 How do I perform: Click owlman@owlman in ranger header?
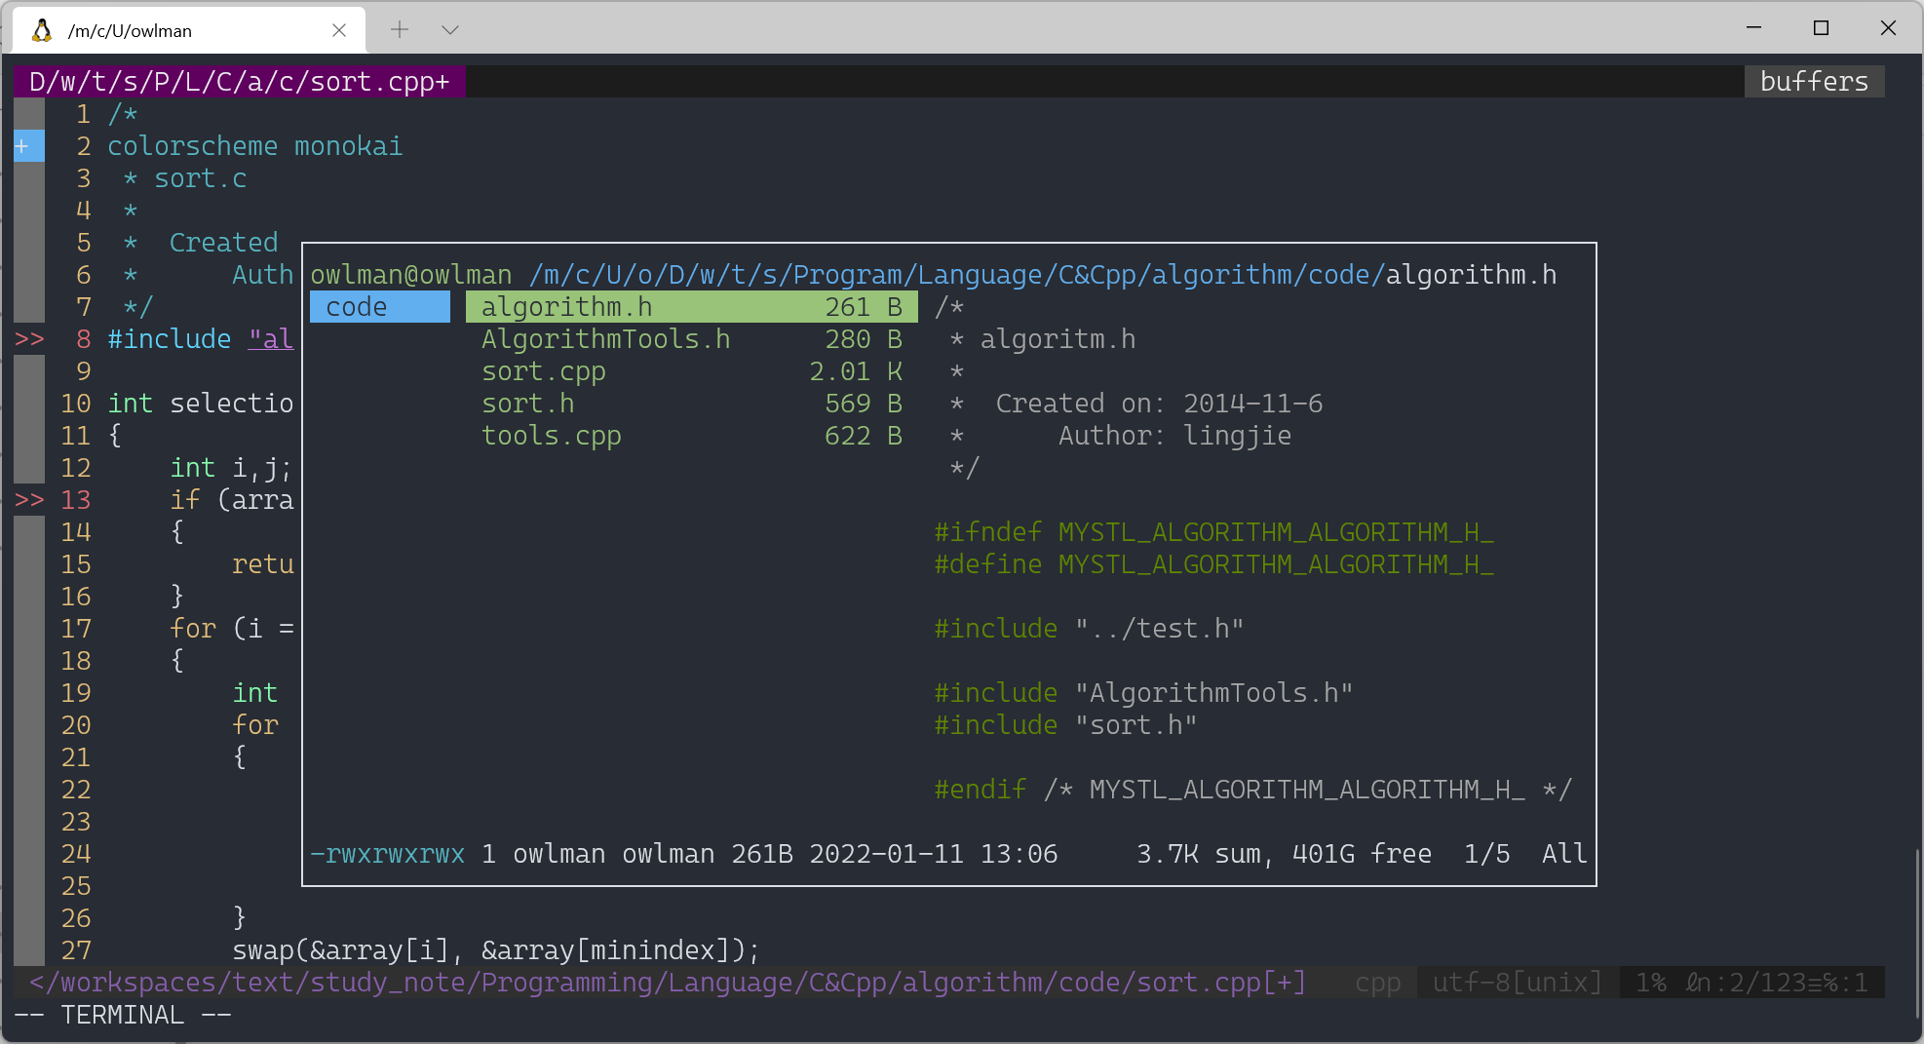(411, 275)
